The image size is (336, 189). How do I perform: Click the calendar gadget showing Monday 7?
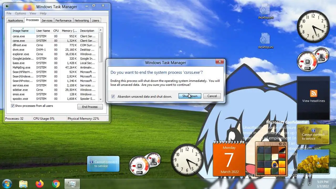[x=229, y=159]
